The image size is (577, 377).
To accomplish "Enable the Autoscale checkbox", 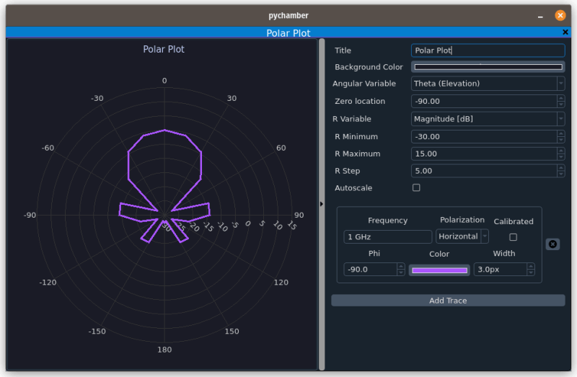I will [x=416, y=188].
